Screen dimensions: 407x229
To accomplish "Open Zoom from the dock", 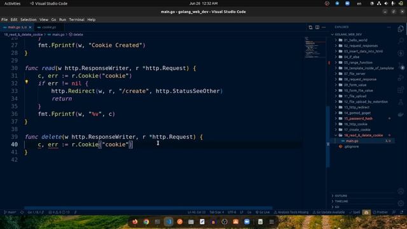I will (247, 221).
